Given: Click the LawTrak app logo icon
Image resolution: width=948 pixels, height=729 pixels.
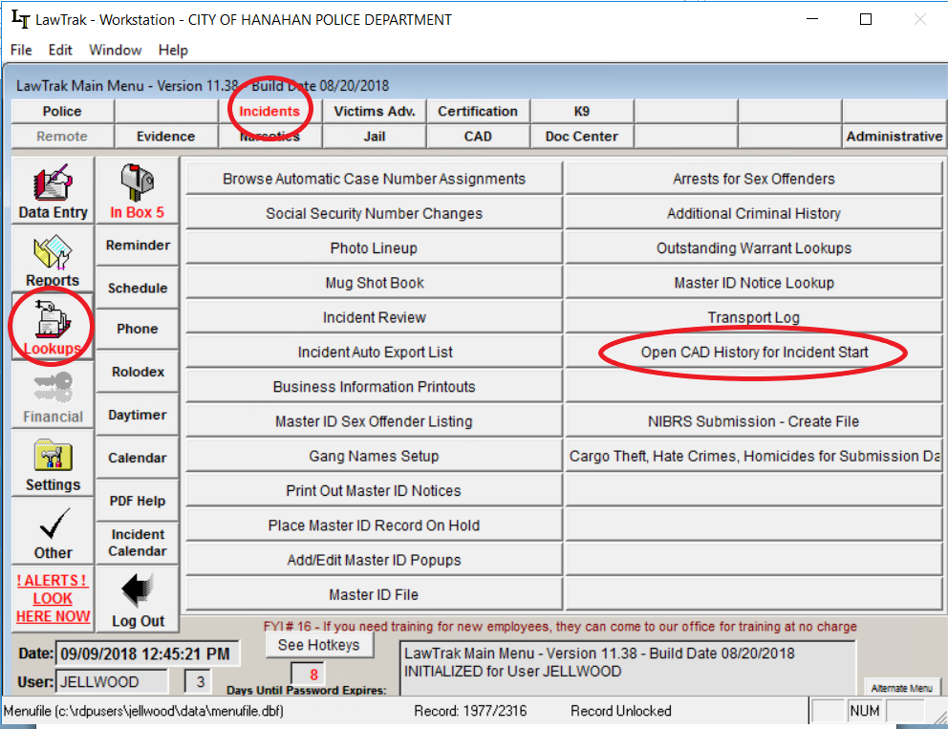Looking at the screenshot, I should [20, 19].
